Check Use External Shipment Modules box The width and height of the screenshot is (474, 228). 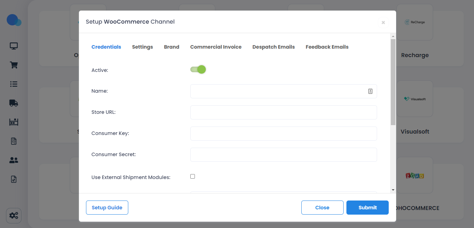pyautogui.click(x=192, y=177)
